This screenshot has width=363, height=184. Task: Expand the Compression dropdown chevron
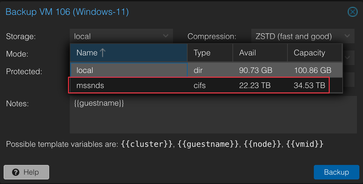[x=347, y=36]
